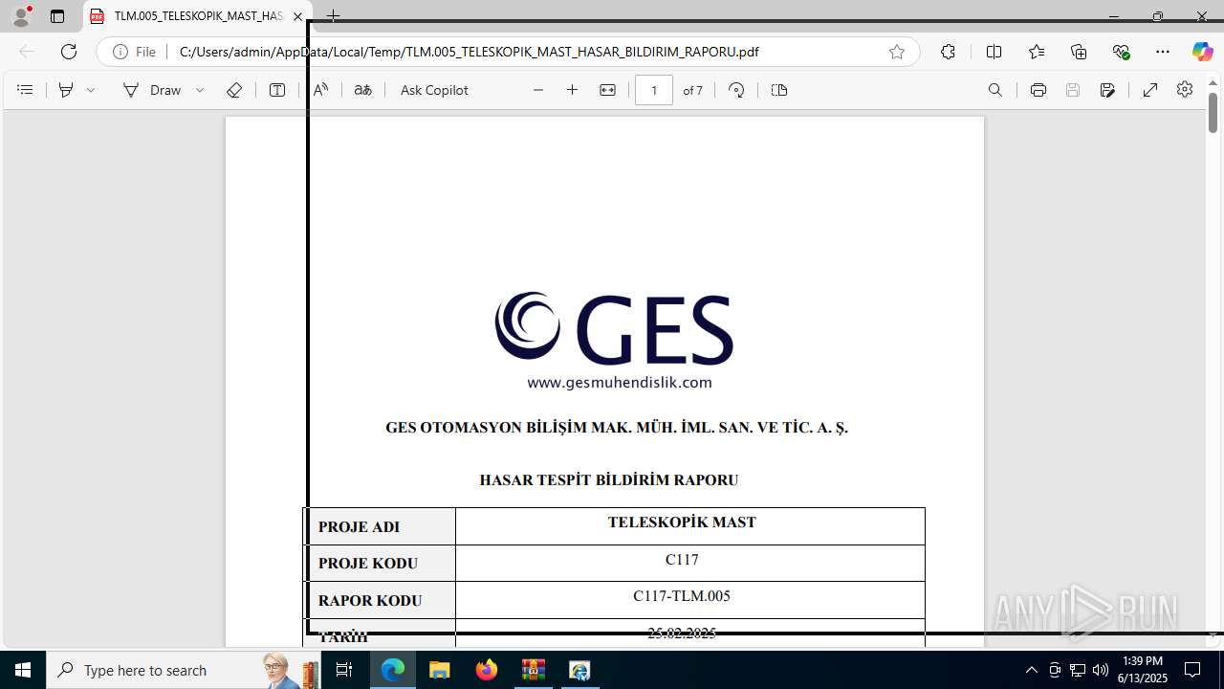Open Microsoft Edge from taskbar
Image resolution: width=1224 pixels, height=689 pixels.
(x=393, y=670)
